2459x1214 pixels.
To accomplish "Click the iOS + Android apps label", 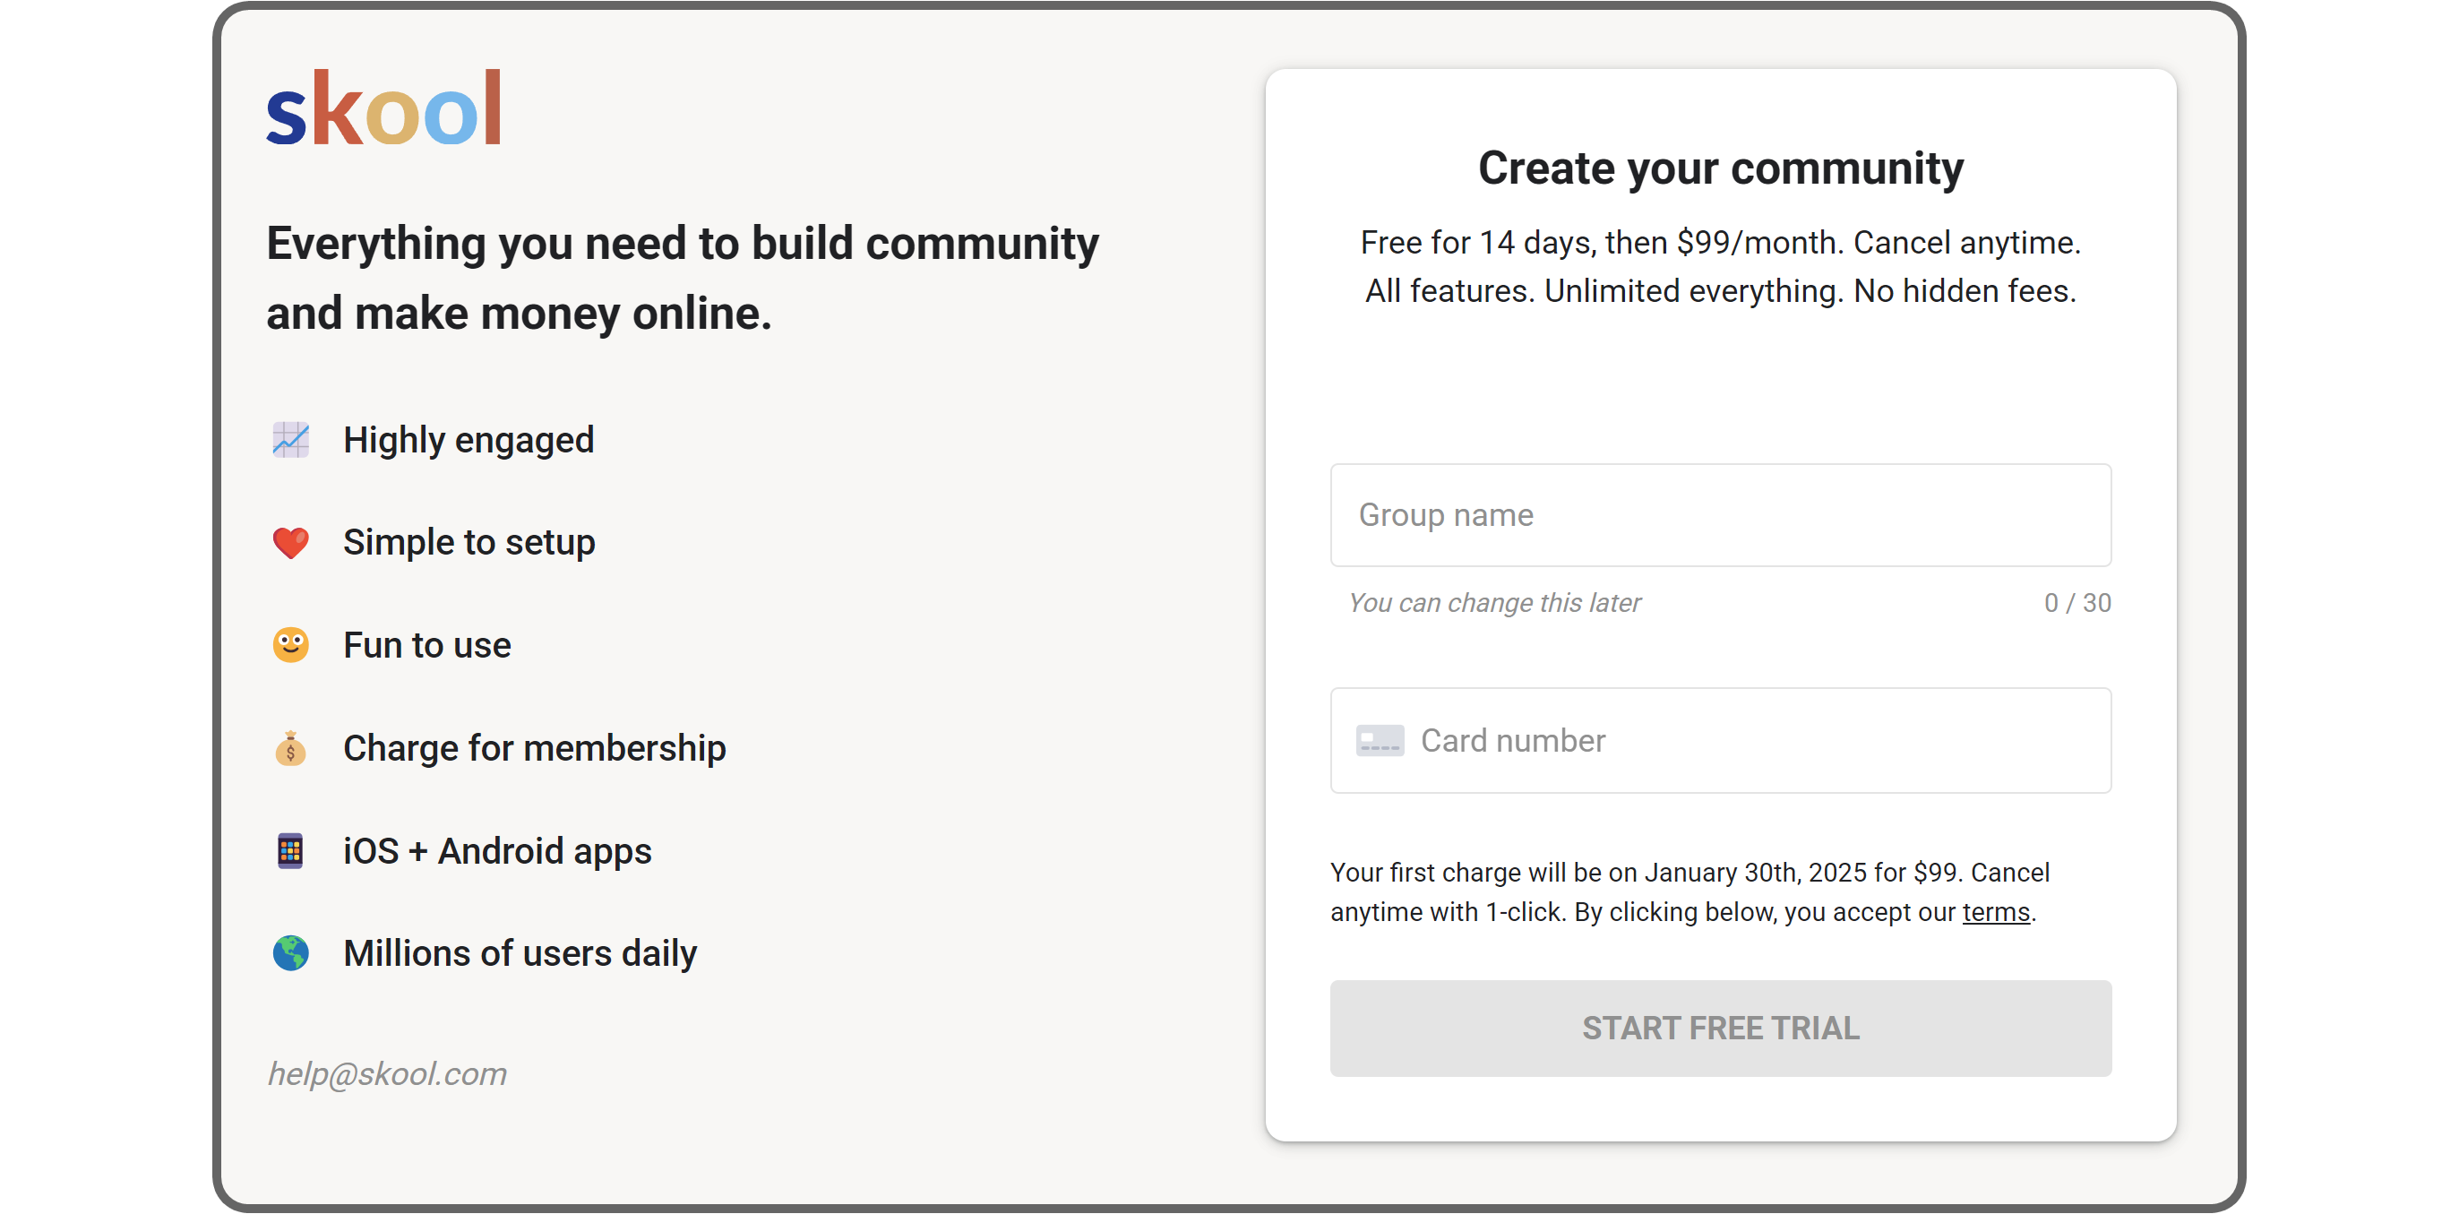I will point(496,850).
